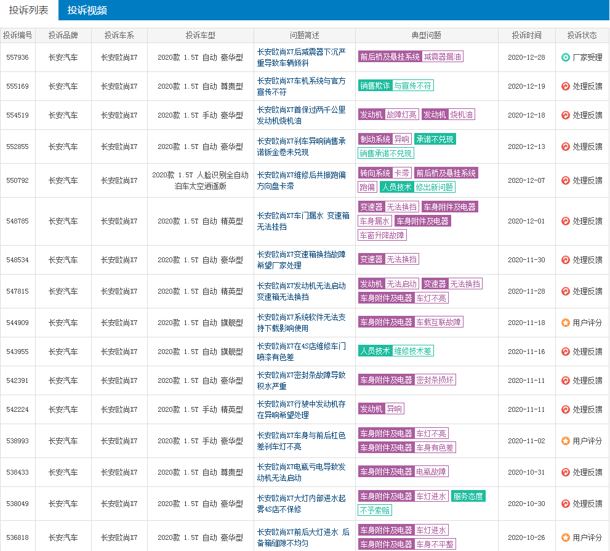610x551 pixels.
Task: Click status icon in row 548534
Action: (x=566, y=260)
